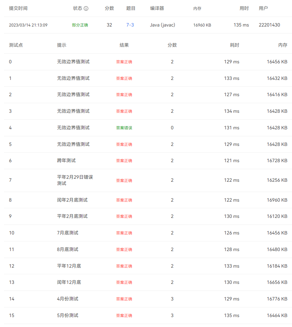The image size is (292, 327).
Task: Click the 平年2月底测试 hint
Action: 72,216
